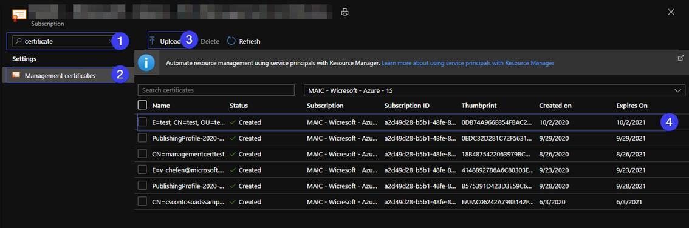This screenshot has height=228, width=689.
Task: Click thumbprint 18B4875422063979BC
Action: tap(496, 154)
